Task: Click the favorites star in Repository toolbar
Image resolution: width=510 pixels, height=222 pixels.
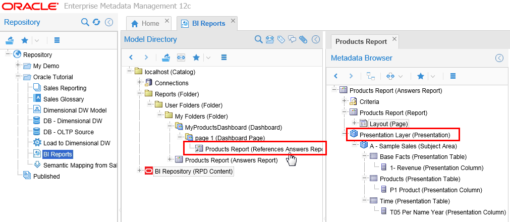Action: tap(25, 40)
